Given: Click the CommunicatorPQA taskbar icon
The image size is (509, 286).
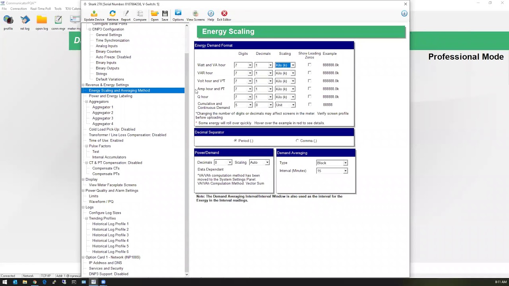Looking at the screenshot, I should 93,282.
